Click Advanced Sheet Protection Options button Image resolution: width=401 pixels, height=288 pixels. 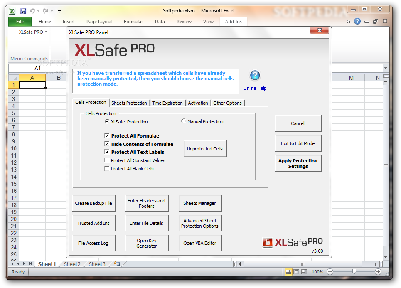pos(200,223)
